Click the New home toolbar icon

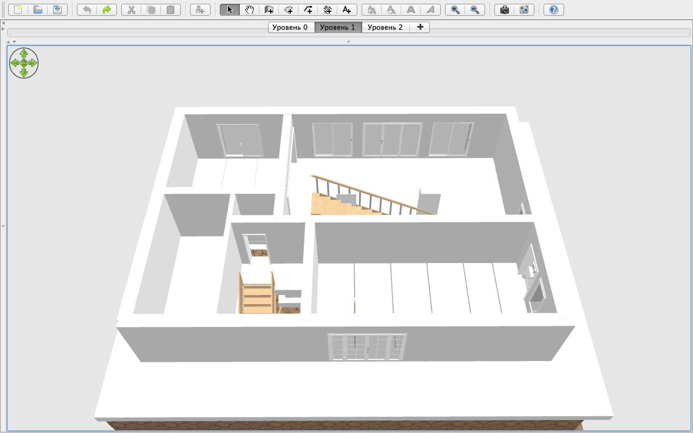[18, 10]
